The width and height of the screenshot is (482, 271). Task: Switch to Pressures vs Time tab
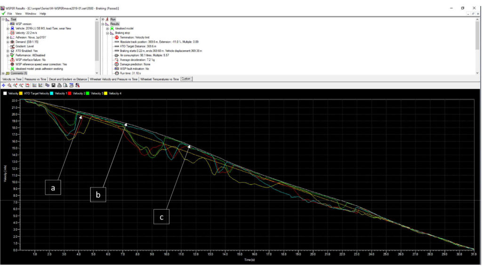35,79
